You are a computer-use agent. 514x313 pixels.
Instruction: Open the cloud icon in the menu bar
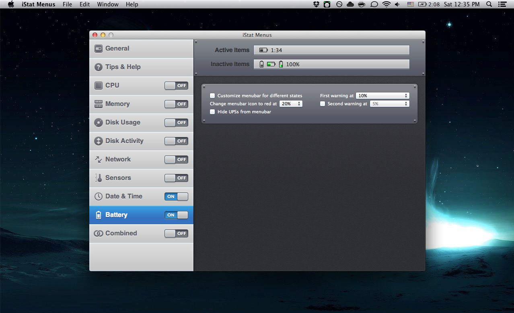(350, 4)
